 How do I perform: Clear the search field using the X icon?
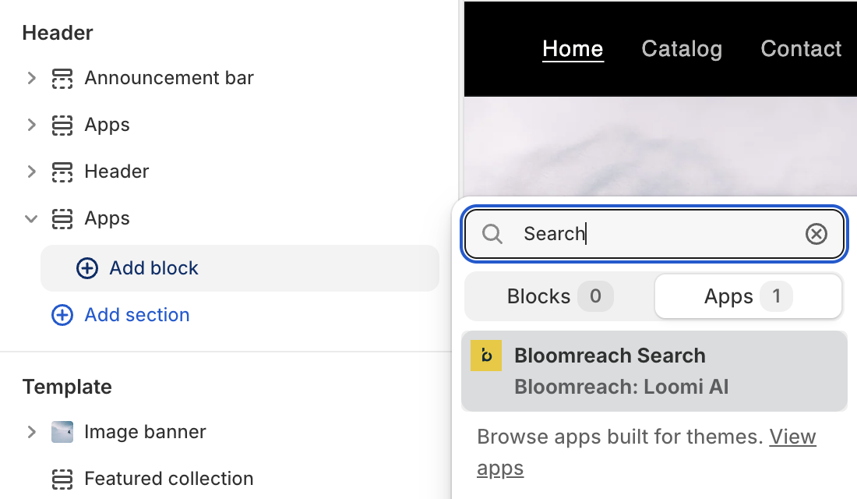[x=816, y=233]
